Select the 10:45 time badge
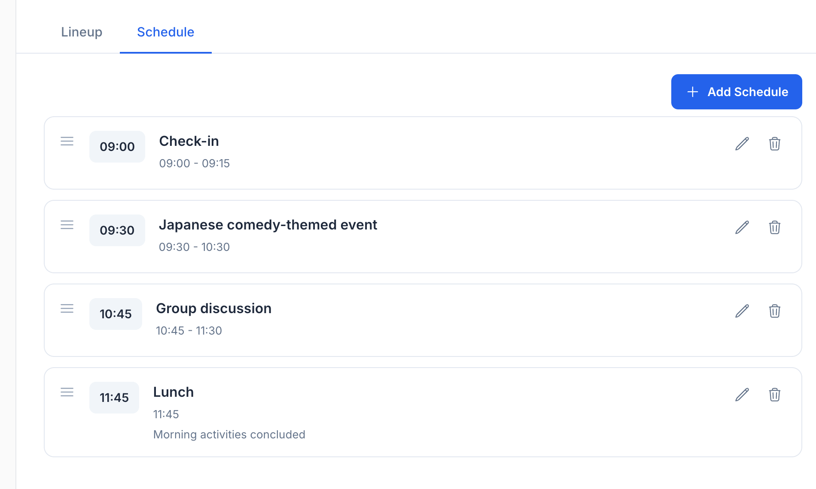The width and height of the screenshot is (816, 489). (x=116, y=314)
